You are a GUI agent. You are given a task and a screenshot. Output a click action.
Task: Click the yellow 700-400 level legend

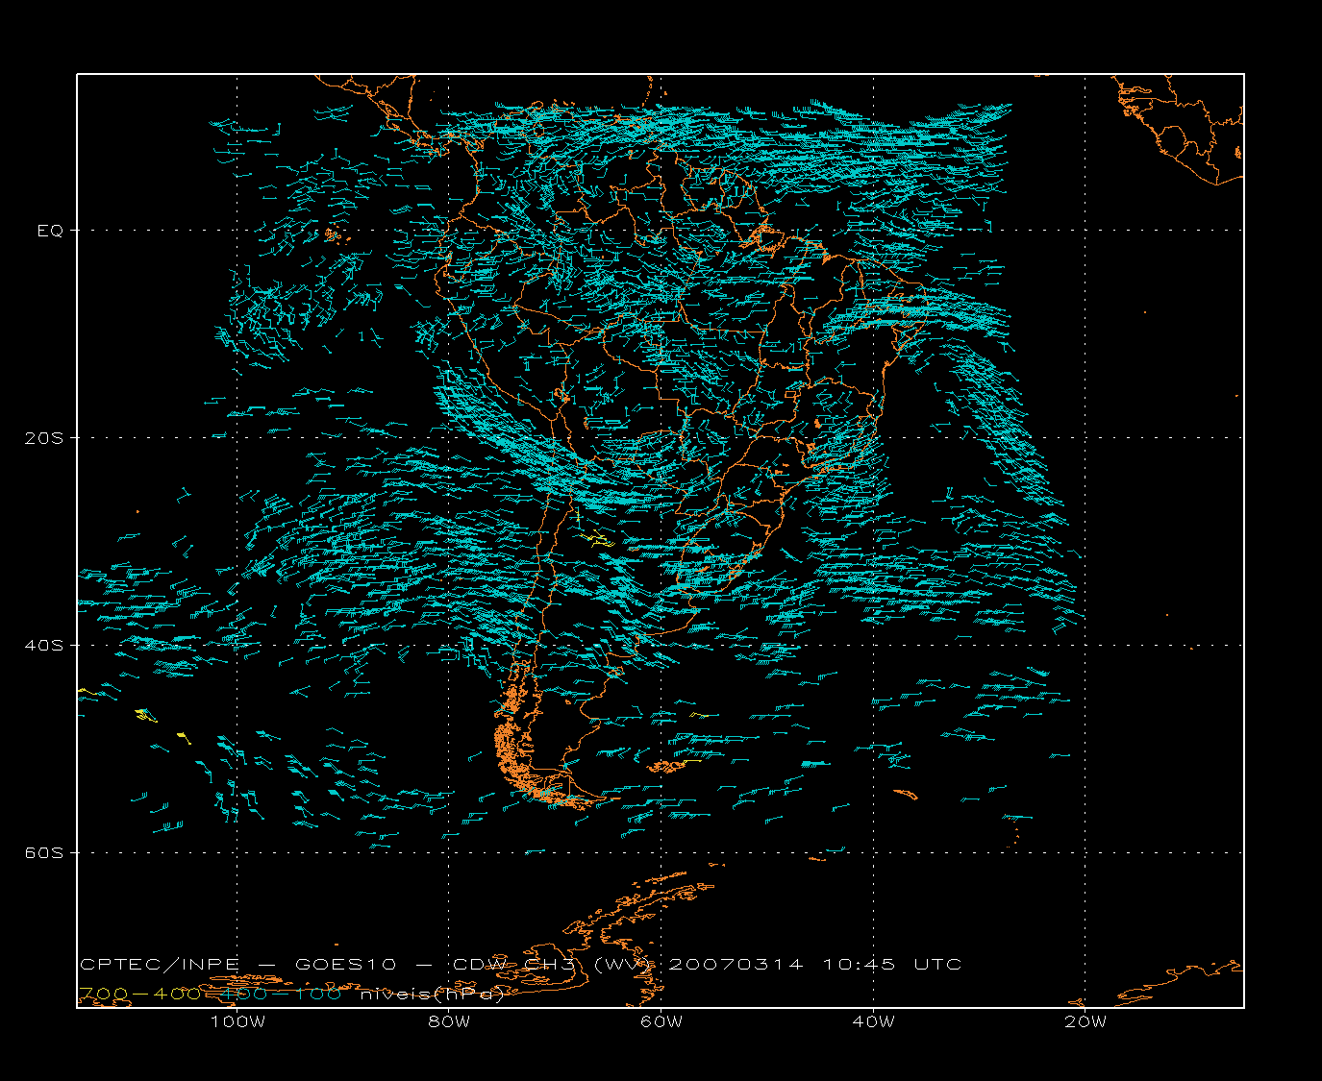tap(138, 994)
